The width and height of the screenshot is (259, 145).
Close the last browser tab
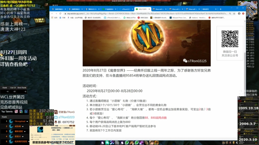pos(216,9)
